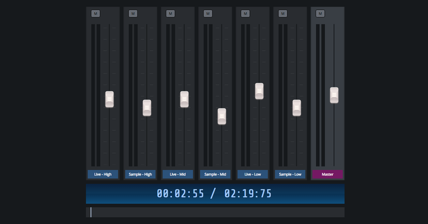The height and width of the screenshot is (224, 428).
Task: Click the playhead on the timeline bar
Action: pyautogui.click(x=91, y=212)
